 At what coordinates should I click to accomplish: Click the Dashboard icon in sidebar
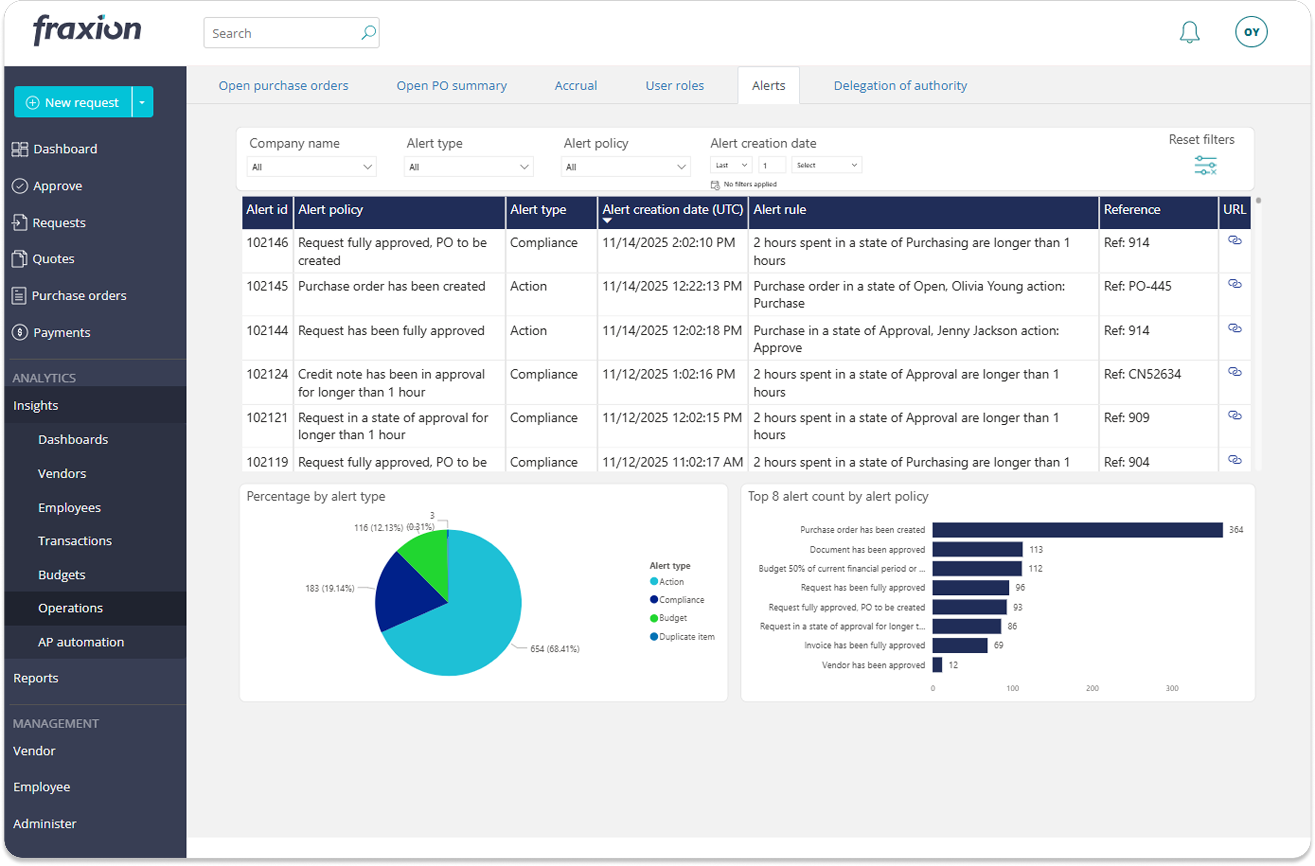(x=20, y=149)
